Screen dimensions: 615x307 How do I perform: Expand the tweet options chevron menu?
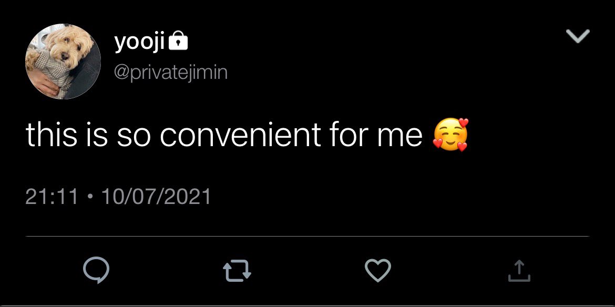[578, 36]
